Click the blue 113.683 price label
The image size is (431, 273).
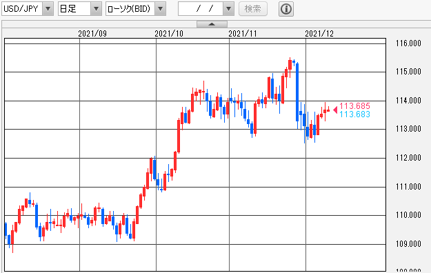354,114
